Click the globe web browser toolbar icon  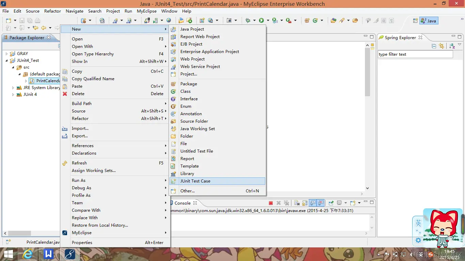[169, 20]
